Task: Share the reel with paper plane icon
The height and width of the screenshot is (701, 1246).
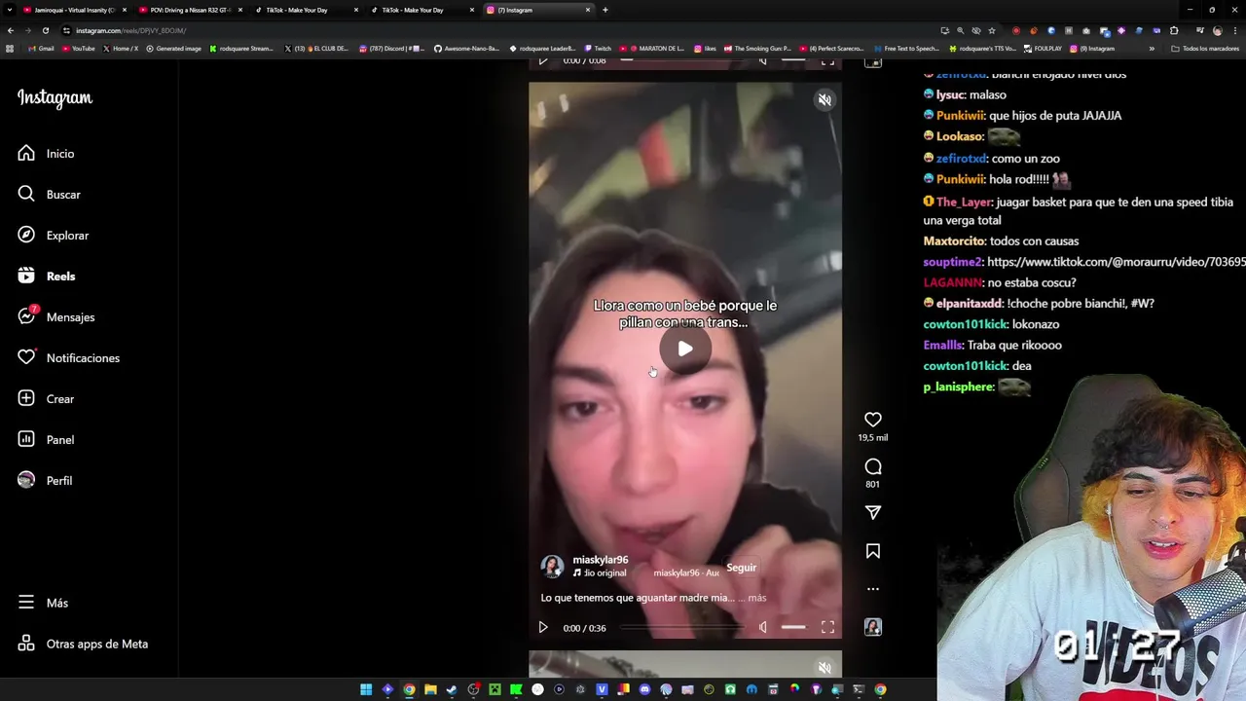Action: coord(873,512)
